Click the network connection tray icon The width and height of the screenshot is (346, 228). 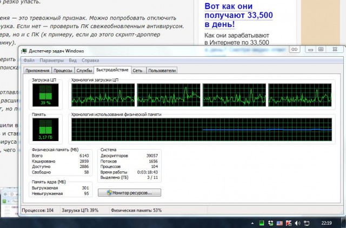(307, 223)
